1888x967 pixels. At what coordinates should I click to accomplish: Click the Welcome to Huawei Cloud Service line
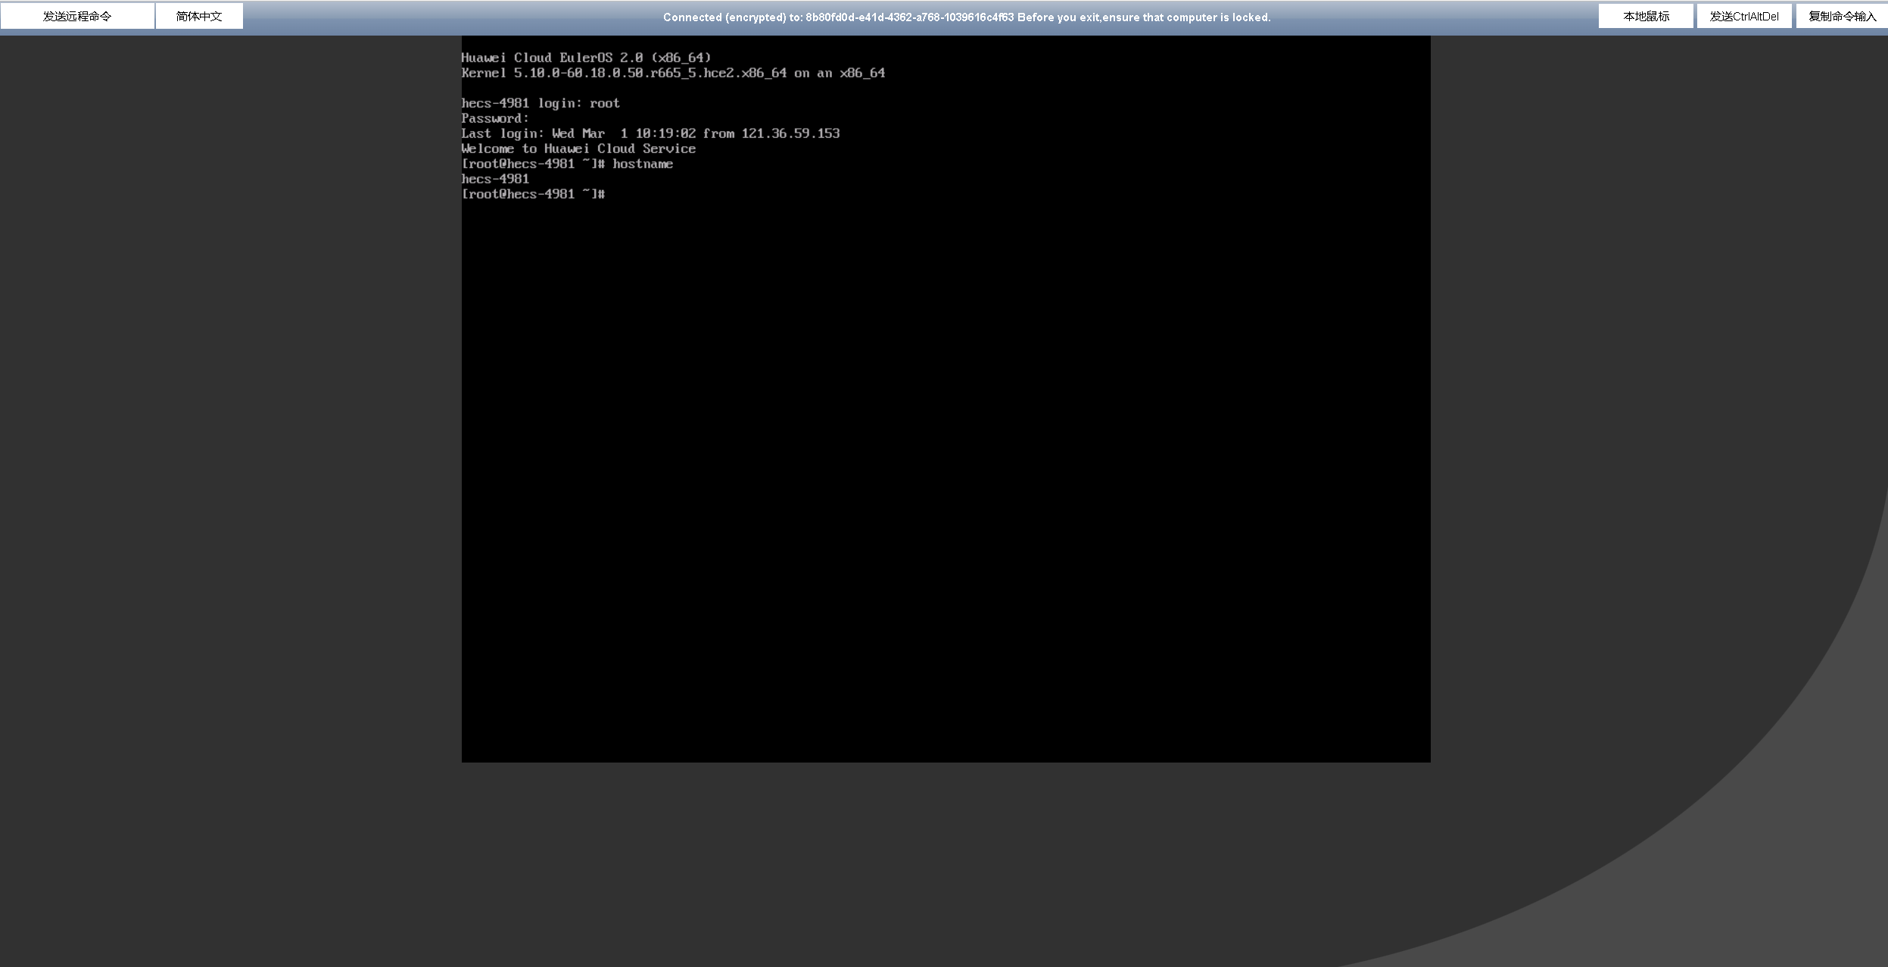tap(578, 149)
